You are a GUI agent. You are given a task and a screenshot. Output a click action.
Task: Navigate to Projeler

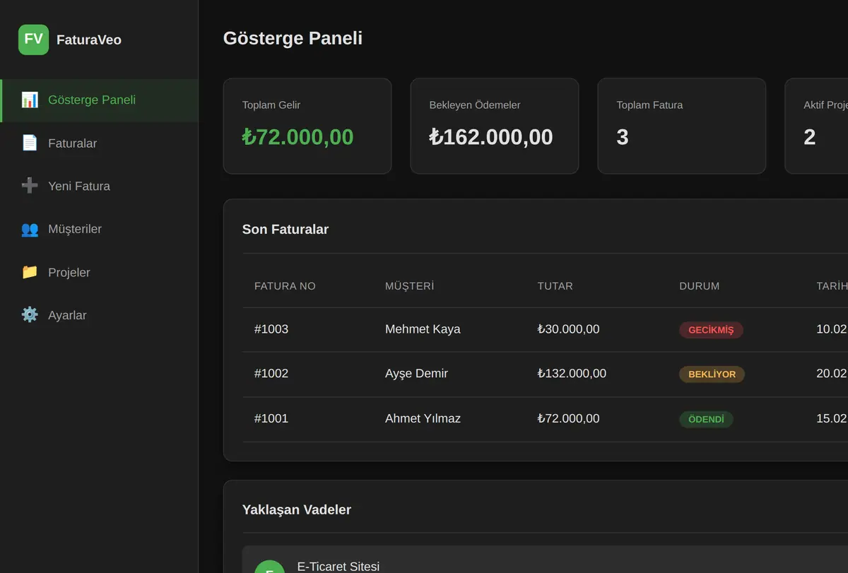pos(99,273)
